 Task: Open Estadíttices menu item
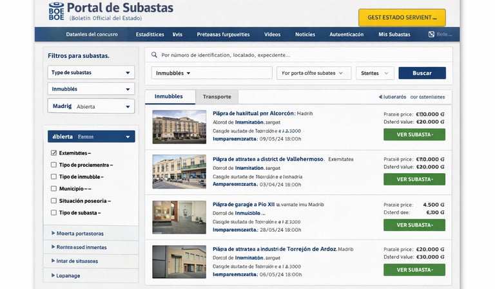click(x=150, y=34)
